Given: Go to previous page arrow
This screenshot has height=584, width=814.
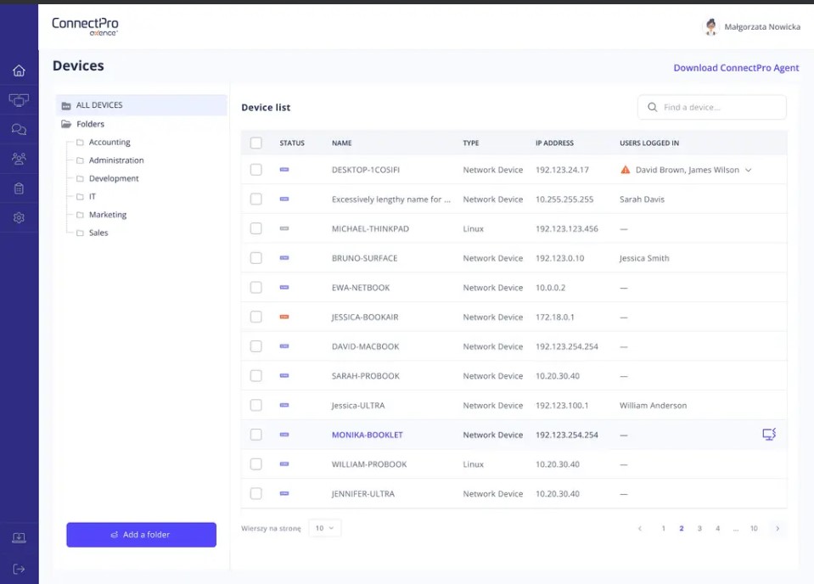Looking at the screenshot, I should click(640, 529).
